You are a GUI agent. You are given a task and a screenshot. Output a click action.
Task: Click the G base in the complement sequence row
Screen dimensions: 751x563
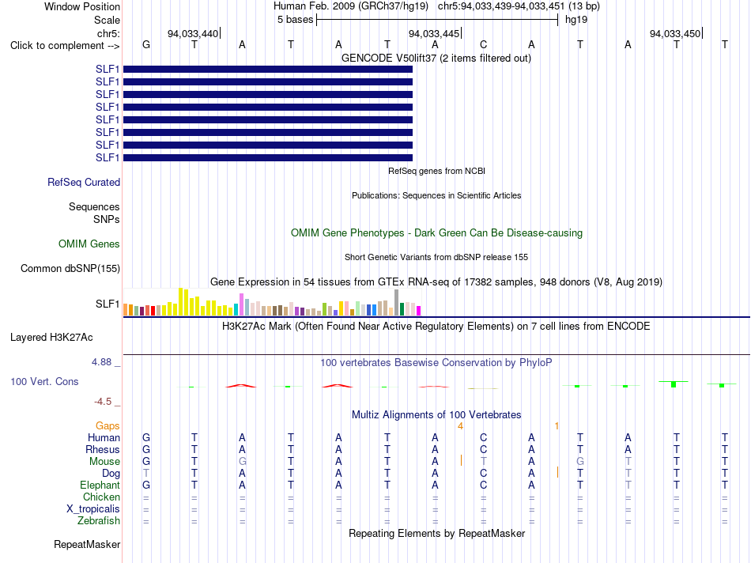pos(146,44)
